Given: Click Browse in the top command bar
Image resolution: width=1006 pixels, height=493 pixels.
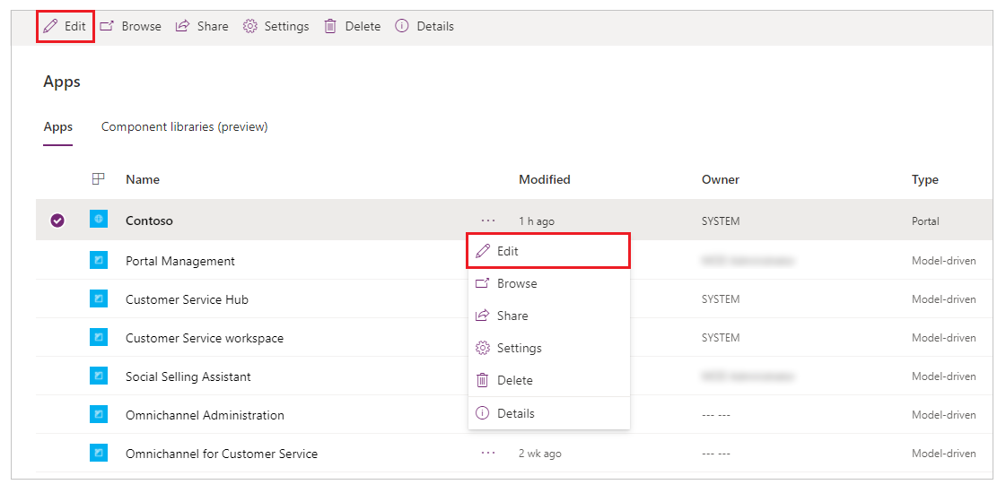Looking at the screenshot, I should pyautogui.click(x=131, y=27).
